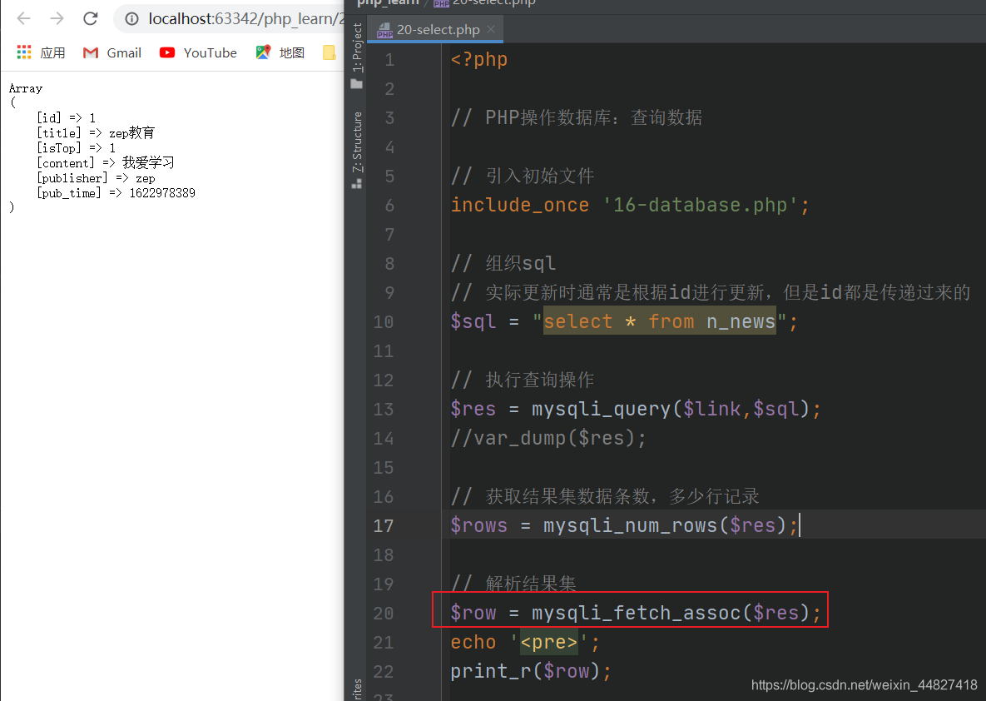The image size is (986, 701).
Task: Click the [content] => 我爱学习 output line
Action: [x=106, y=163]
